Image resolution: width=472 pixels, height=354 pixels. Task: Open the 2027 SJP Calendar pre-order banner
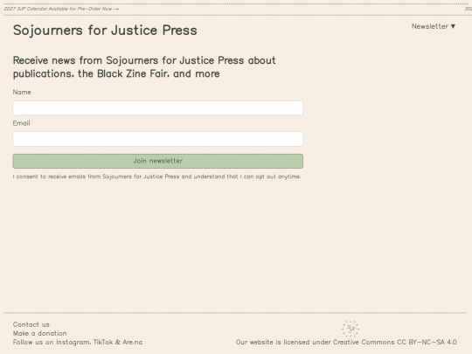pos(61,9)
